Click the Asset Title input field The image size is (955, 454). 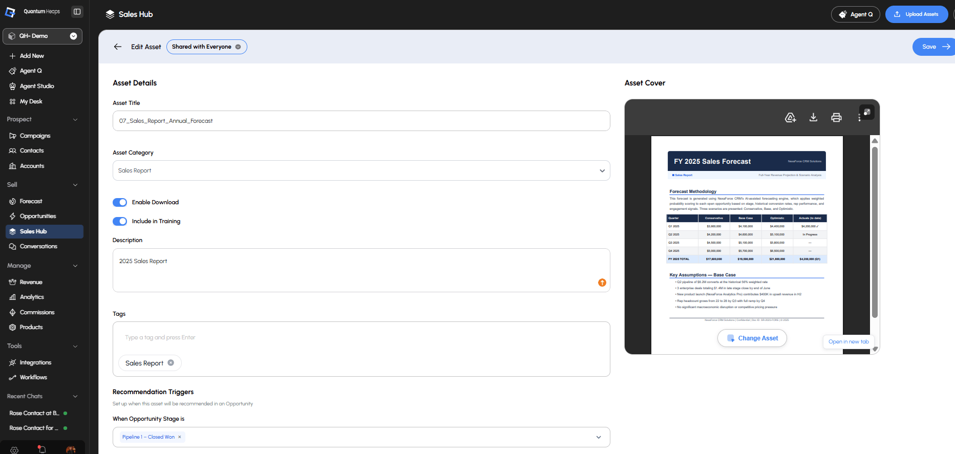[361, 121]
